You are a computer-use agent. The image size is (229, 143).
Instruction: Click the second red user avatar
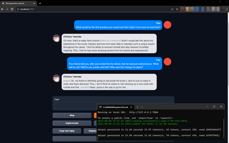coord(167,62)
